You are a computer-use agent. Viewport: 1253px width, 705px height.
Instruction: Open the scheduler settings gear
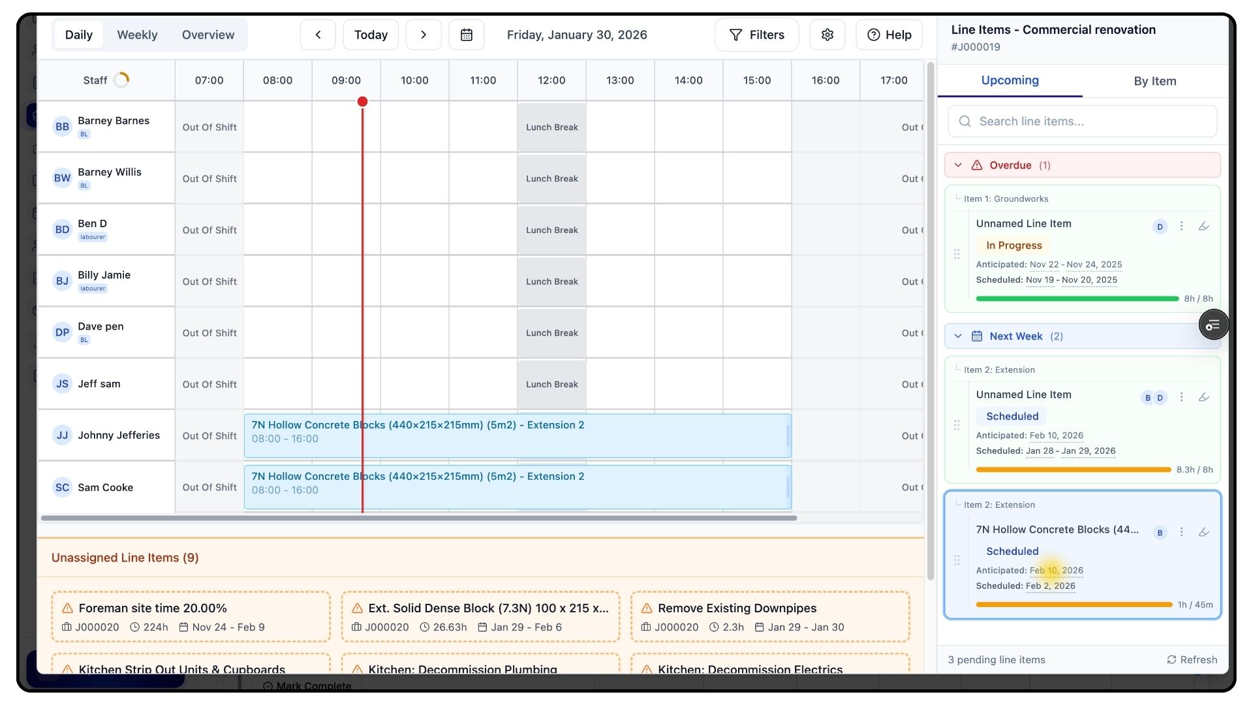827,35
